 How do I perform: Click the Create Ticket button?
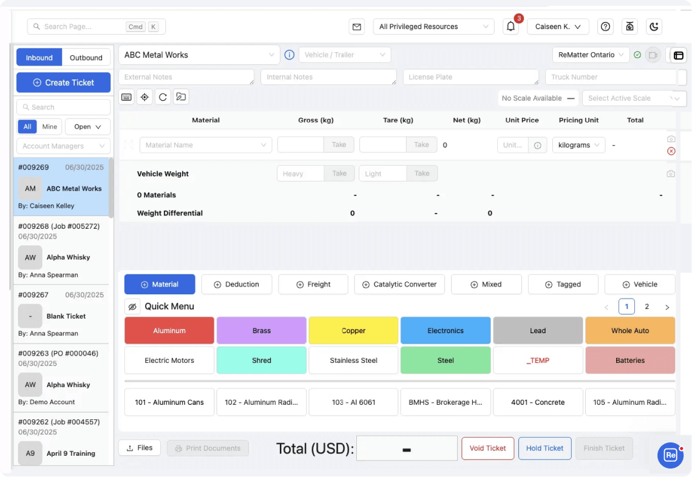coord(63,83)
